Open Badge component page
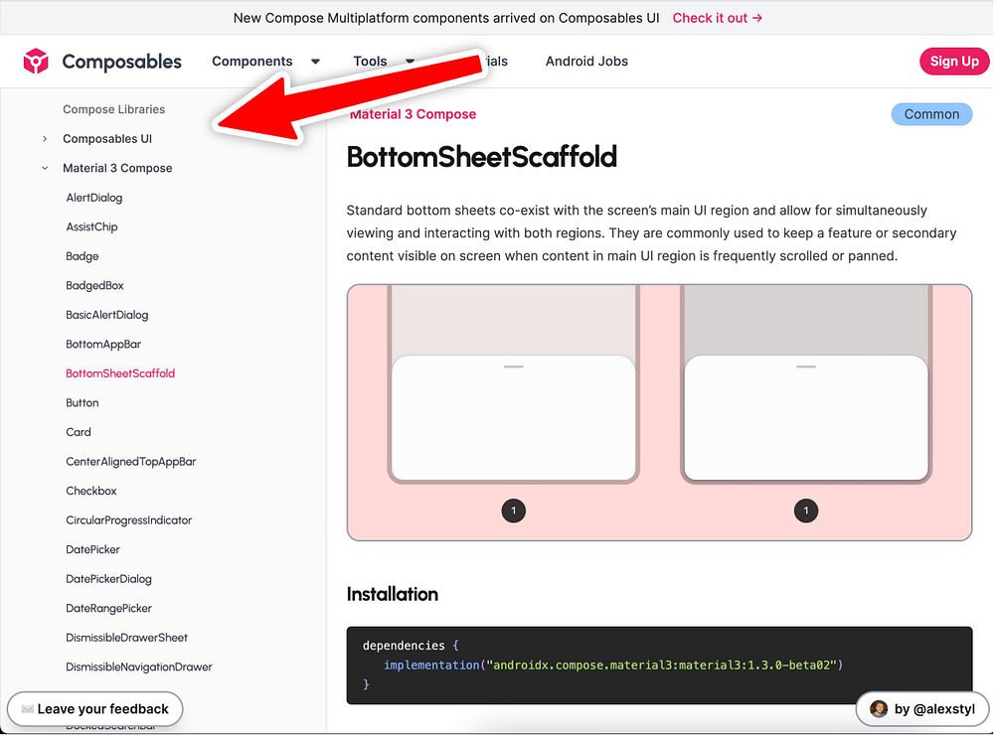 coord(82,256)
